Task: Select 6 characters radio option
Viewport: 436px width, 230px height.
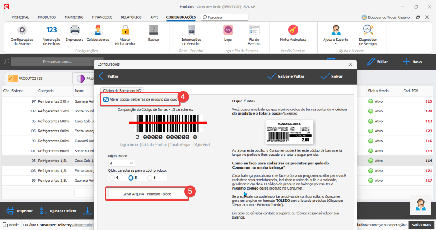Action: (x=150, y=178)
